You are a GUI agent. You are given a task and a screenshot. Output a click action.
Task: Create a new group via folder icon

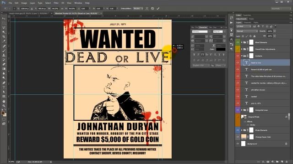coord(277,162)
